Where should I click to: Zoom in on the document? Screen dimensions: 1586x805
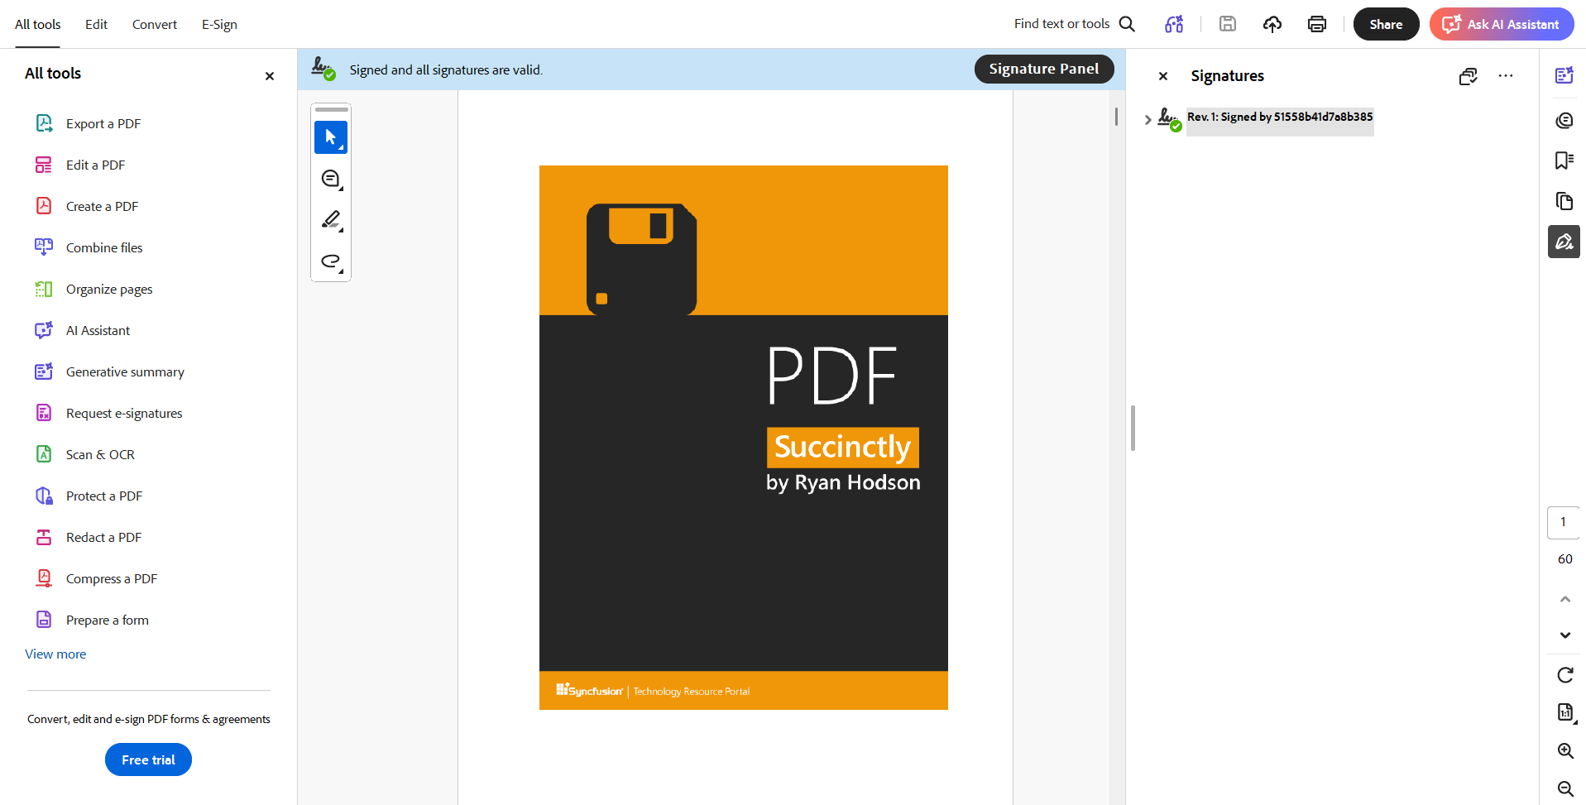(1565, 750)
